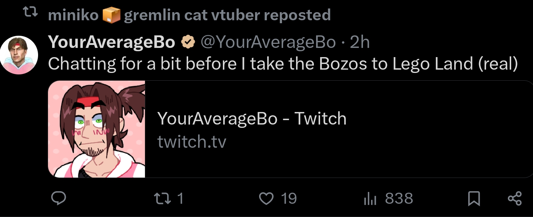Click the box emoji next to miniko
533x217 pixels.
[x=111, y=15]
